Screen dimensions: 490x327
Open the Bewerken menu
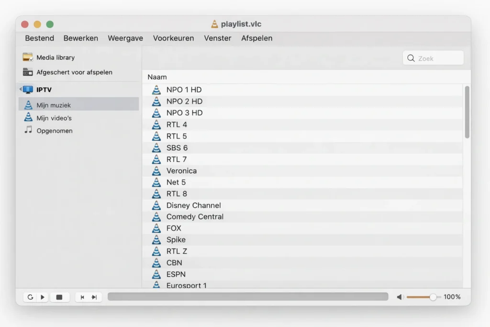click(x=80, y=38)
